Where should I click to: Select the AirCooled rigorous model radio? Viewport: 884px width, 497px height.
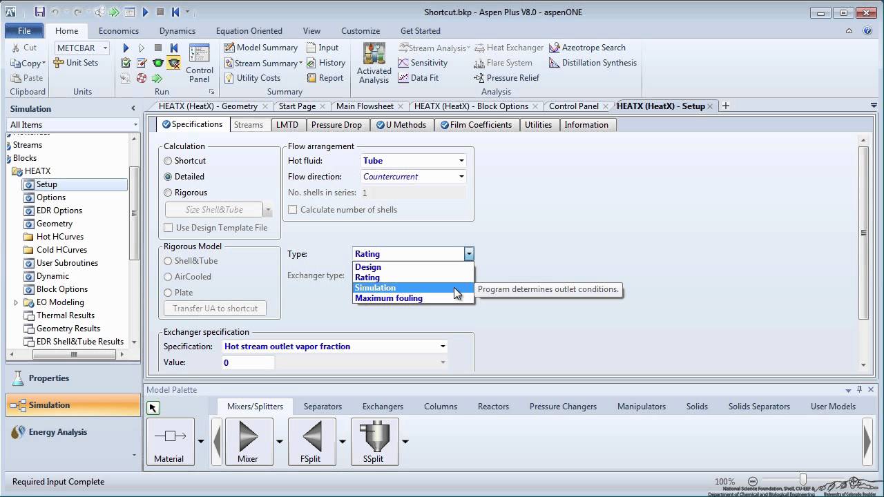click(x=168, y=277)
